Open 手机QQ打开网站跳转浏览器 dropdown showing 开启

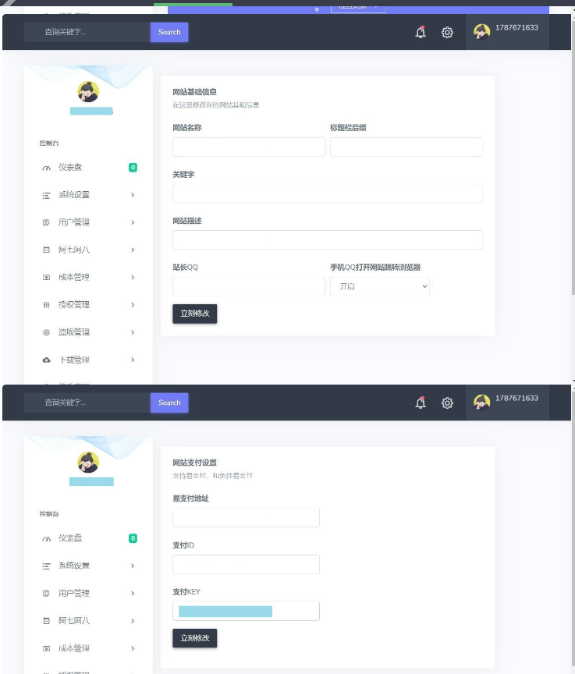380,286
